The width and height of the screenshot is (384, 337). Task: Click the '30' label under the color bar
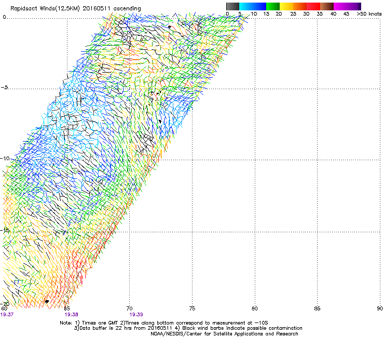pos(306,14)
